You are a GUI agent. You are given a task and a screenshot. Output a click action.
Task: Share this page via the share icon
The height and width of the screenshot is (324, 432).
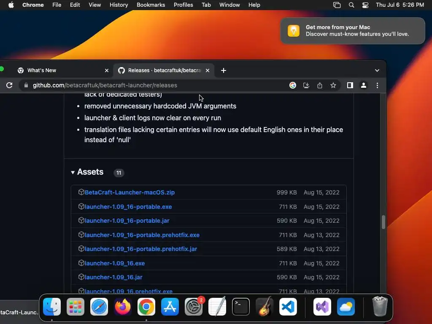320,85
